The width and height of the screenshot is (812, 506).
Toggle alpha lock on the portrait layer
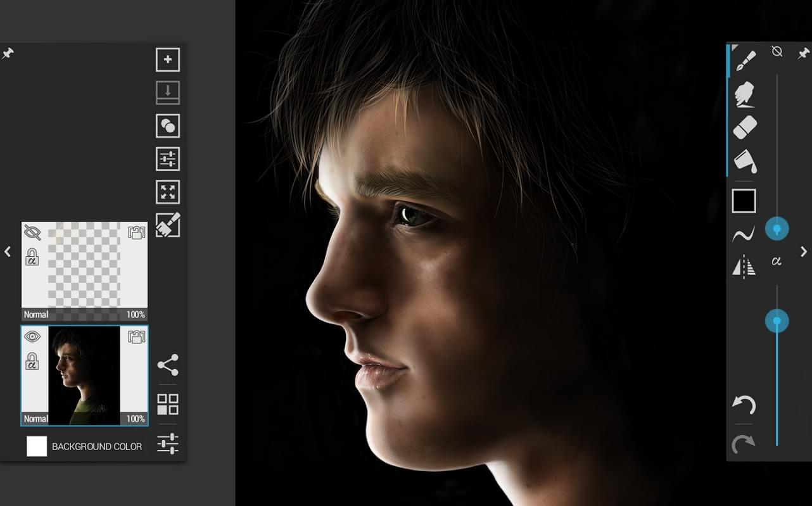[x=32, y=362]
